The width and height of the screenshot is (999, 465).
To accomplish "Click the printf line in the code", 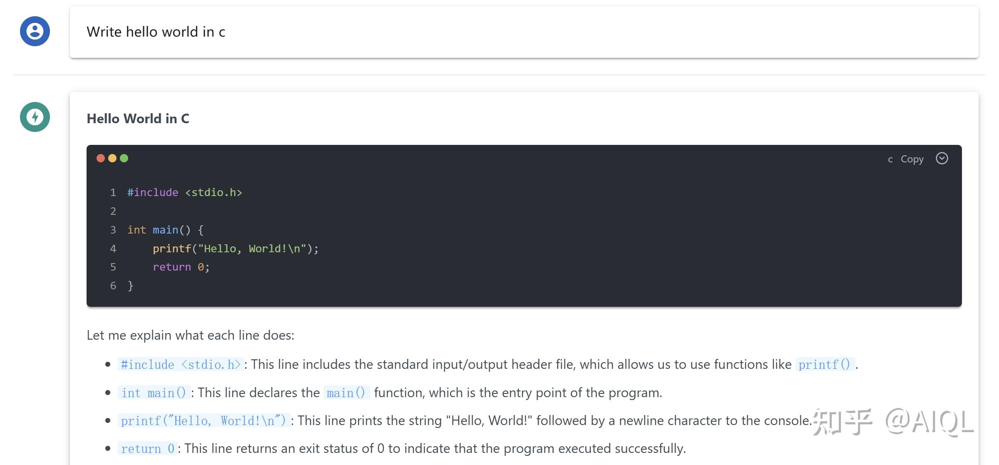I will (235, 249).
